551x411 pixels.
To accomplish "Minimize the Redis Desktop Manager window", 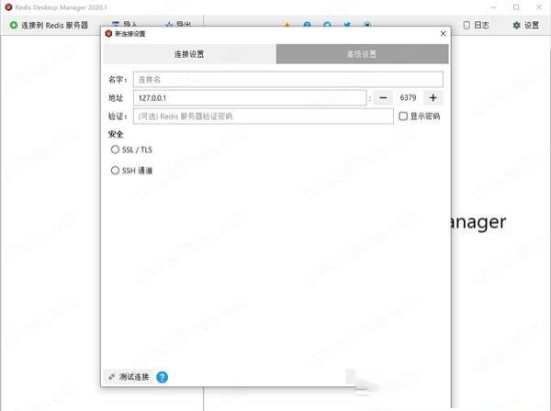I will tap(494, 7).
